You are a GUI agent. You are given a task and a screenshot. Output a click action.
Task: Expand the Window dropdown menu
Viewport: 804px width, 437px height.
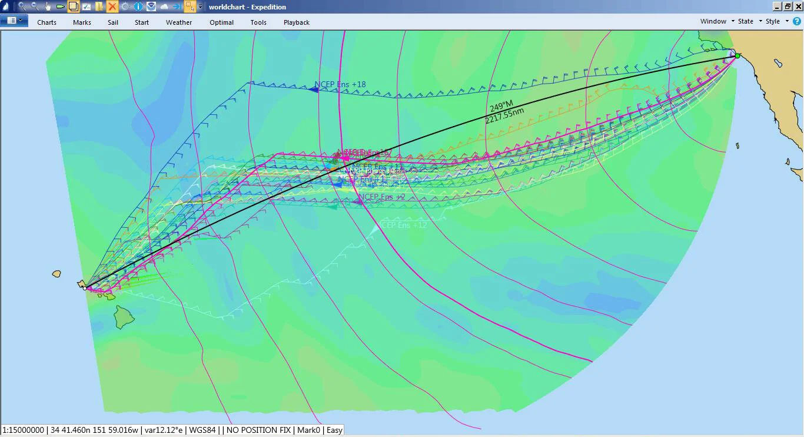(x=717, y=21)
